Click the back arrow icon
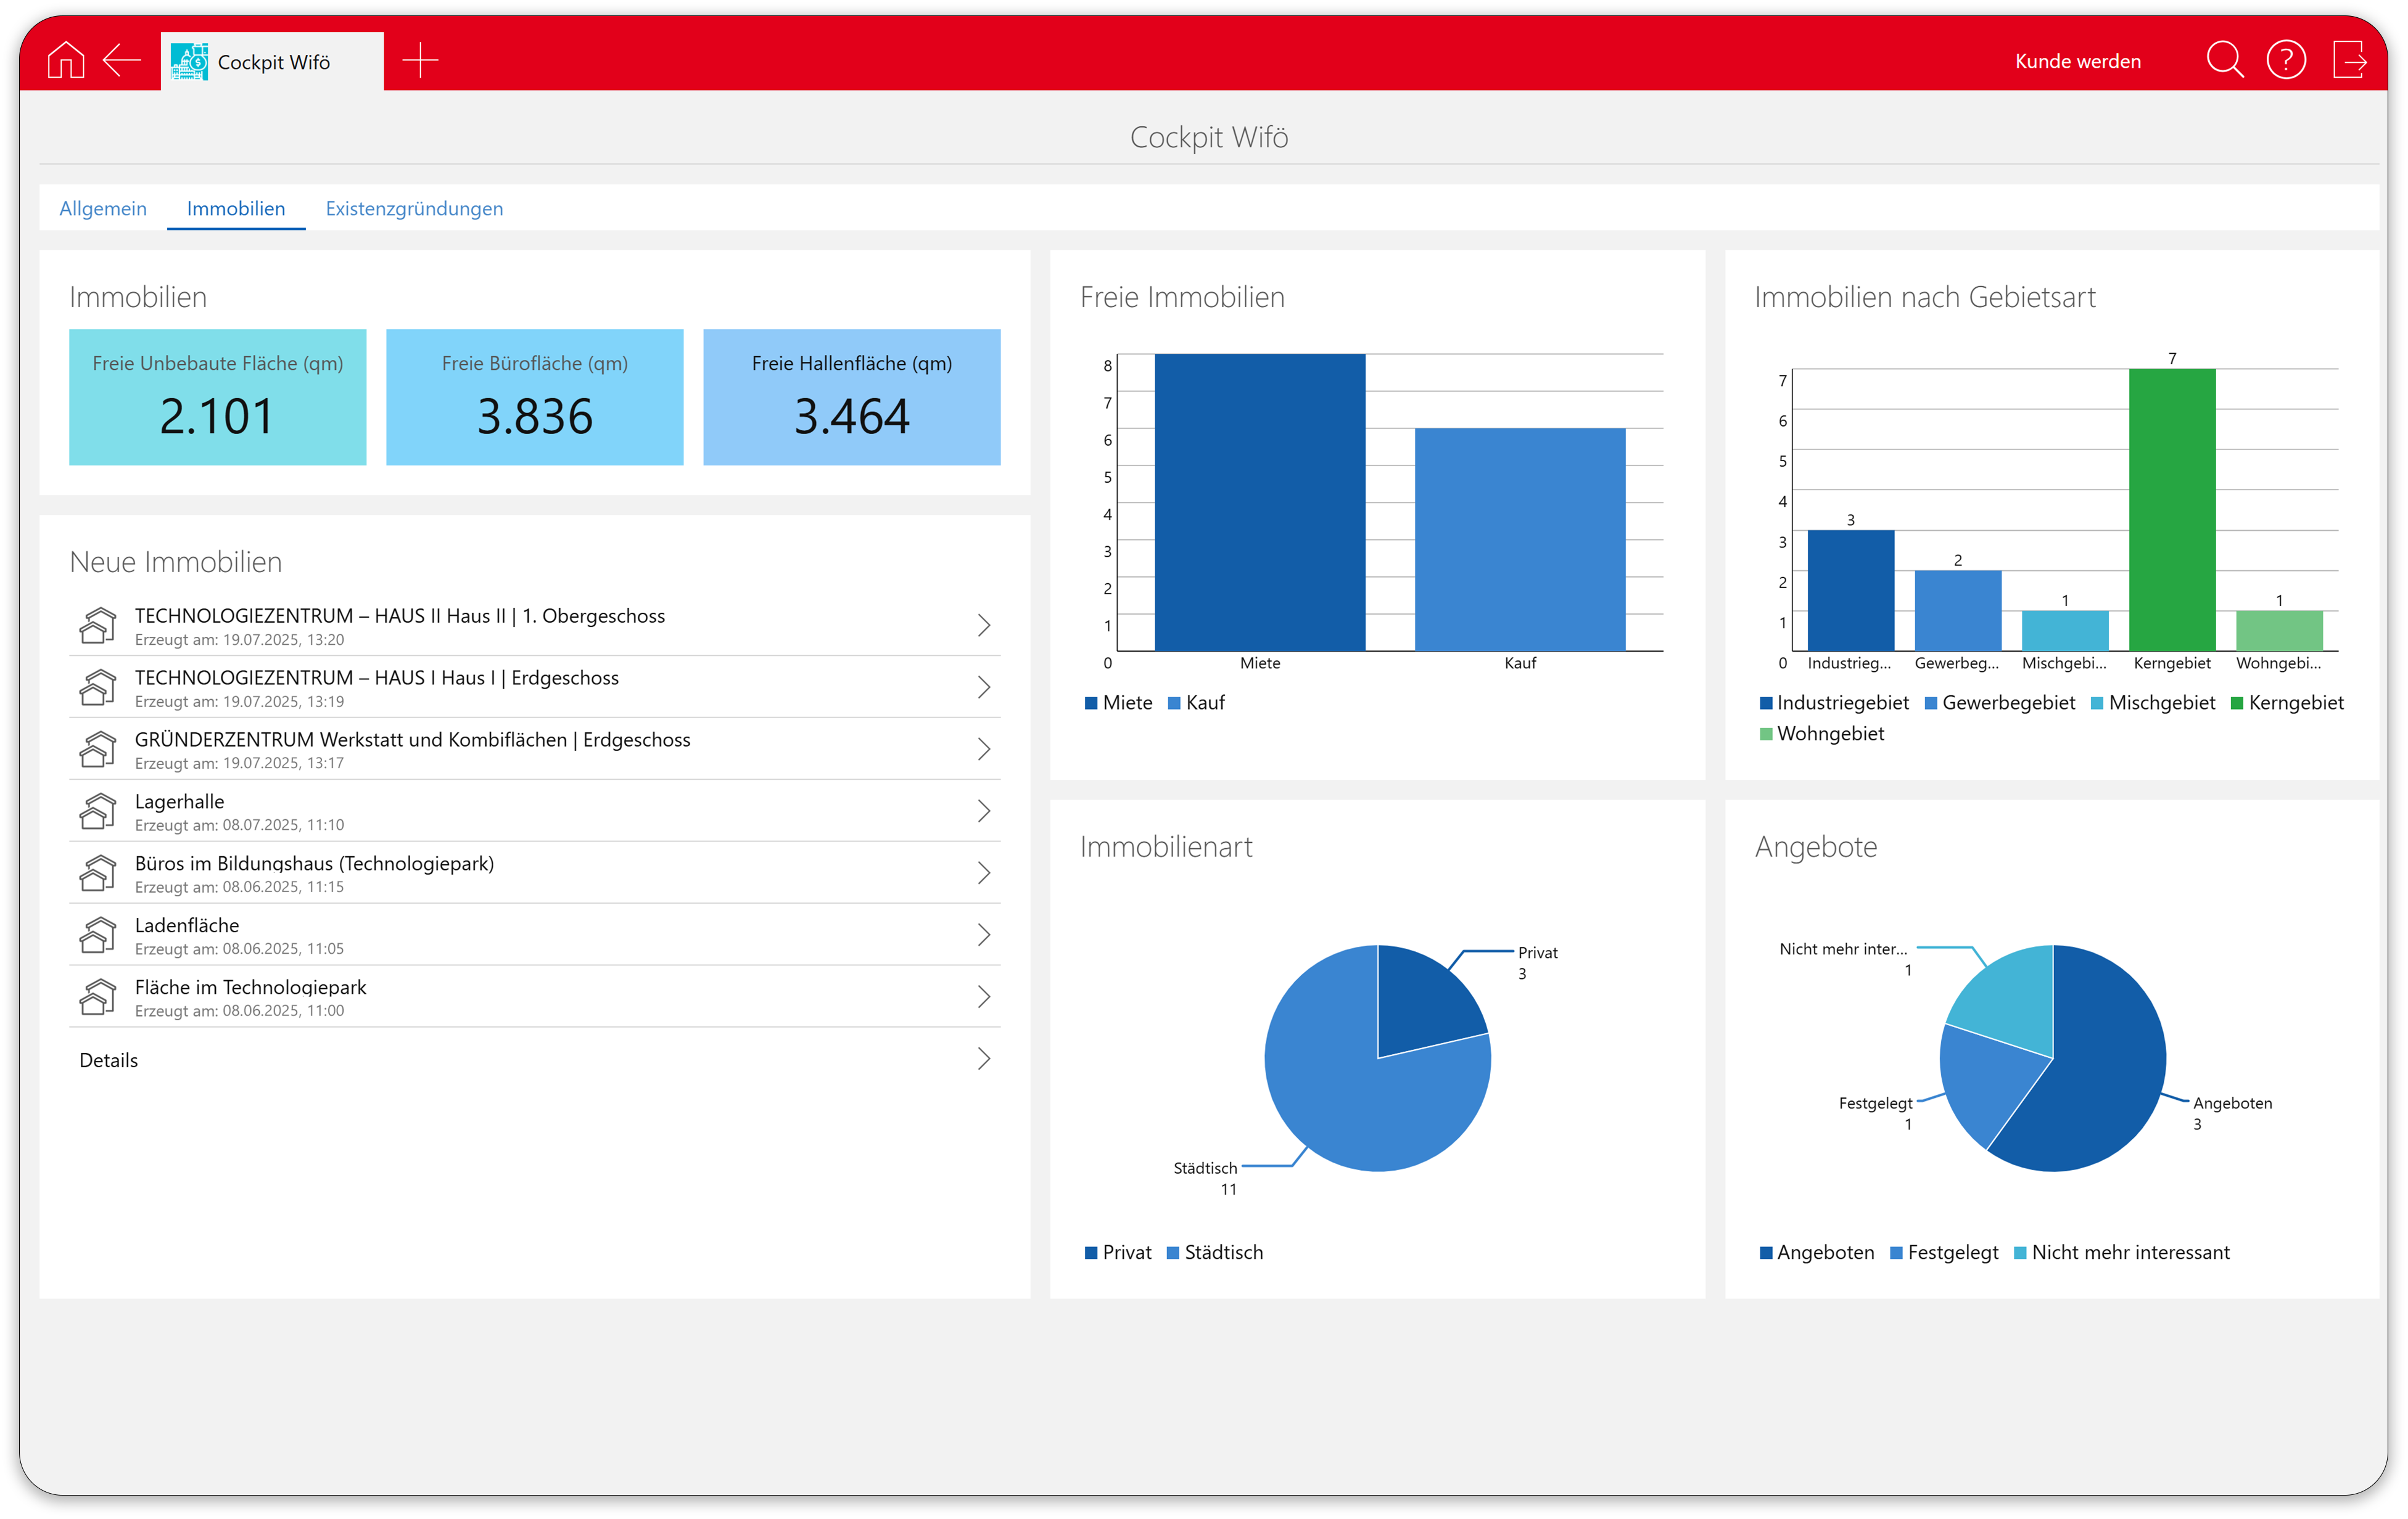Image resolution: width=2408 pixels, height=1519 pixels. click(122, 61)
